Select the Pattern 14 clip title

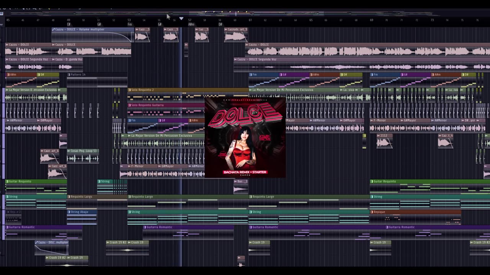78,74
